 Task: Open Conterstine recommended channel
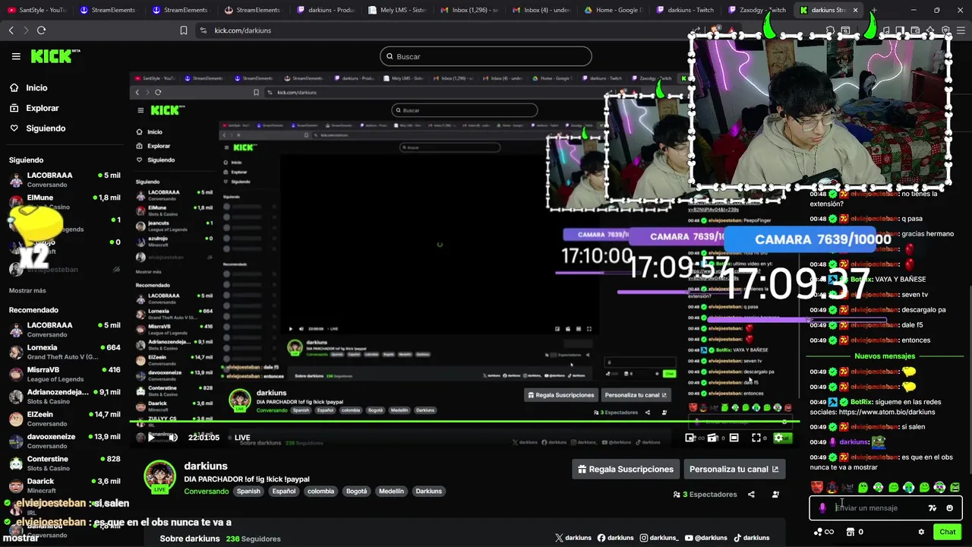(65, 463)
